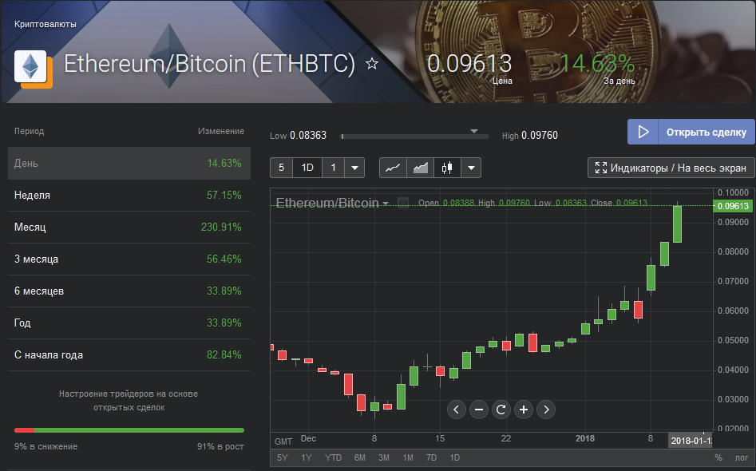The height and width of the screenshot is (471, 756).
Task: Toggle logarithmic scale 'лог'
Action: pyautogui.click(x=742, y=457)
